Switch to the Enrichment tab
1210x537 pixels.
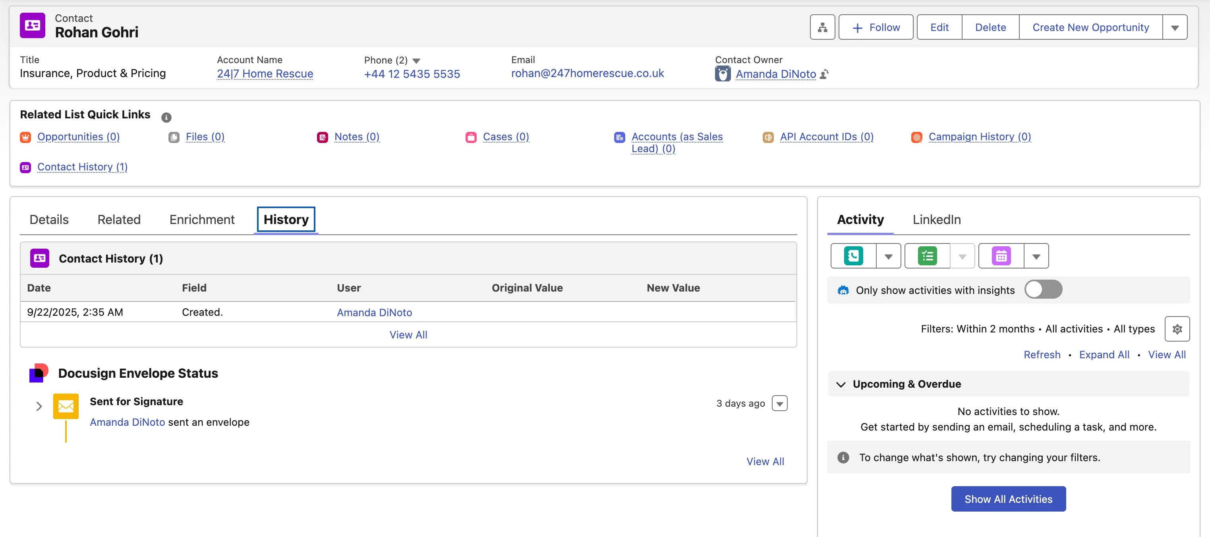[202, 219]
